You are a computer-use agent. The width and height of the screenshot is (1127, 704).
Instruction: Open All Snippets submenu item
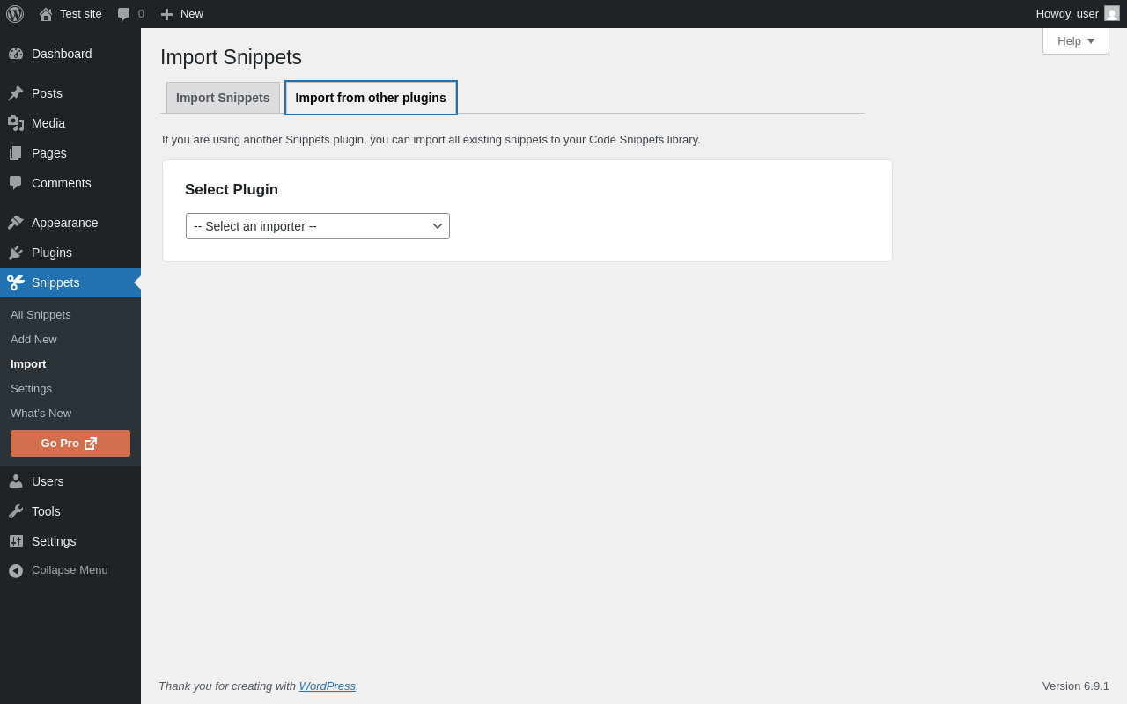tap(41, 315)
